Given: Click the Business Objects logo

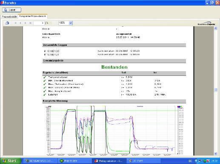Looking at the screenshot, I should pos(206,24).
